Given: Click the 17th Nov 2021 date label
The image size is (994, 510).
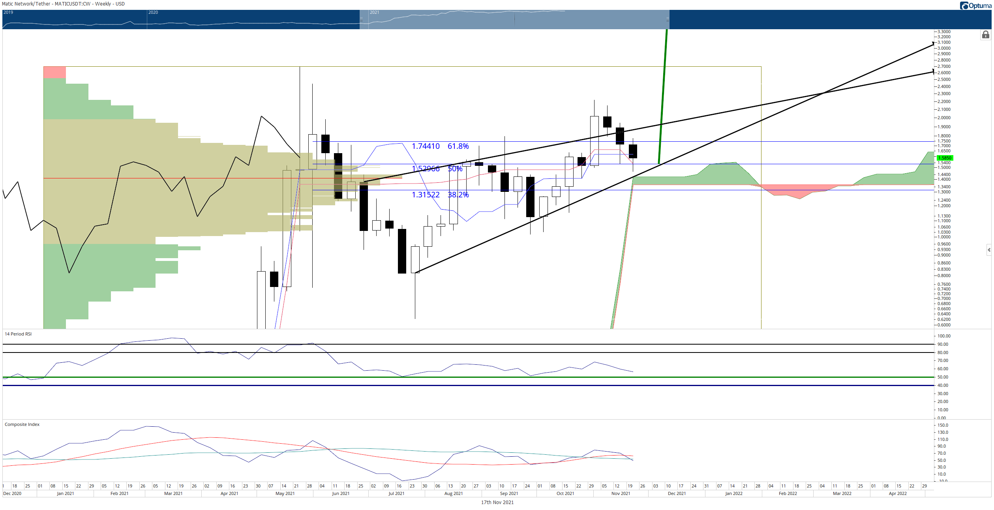Looking at the screenshot, I should (x=497, y=502).
